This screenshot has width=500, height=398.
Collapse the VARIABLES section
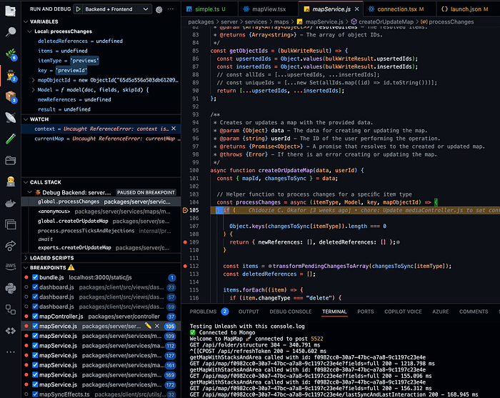(26, 21)
